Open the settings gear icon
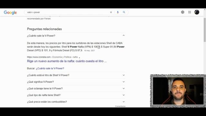Screen dimensions: 206x116 tap(183, 12)
